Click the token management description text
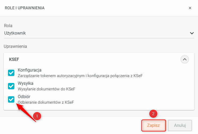 (x=80, y=76)
